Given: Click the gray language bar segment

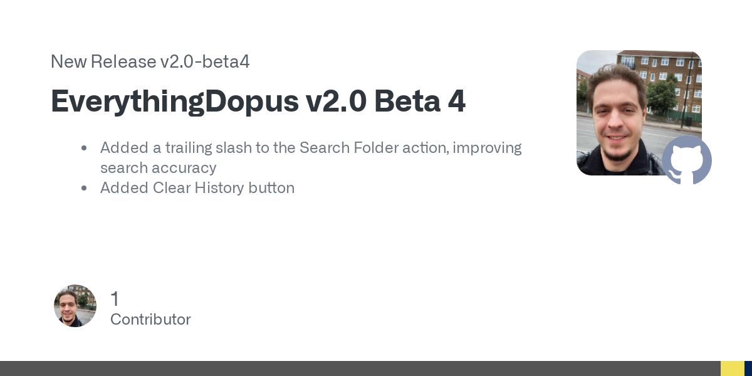Looking at the screenshot, I should click(x=360, y=368).
